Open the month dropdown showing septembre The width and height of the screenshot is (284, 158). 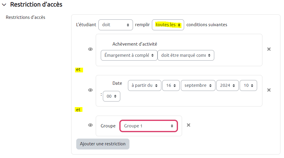point(198,86)
